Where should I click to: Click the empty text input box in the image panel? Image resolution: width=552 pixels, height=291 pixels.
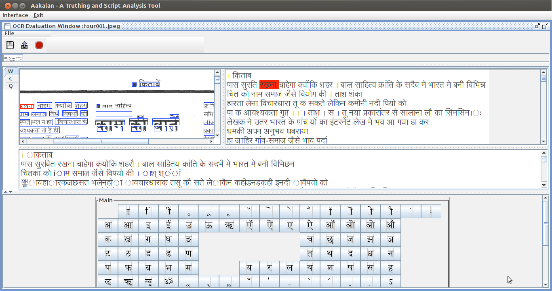pyautogui.click(x=114, y=114)
